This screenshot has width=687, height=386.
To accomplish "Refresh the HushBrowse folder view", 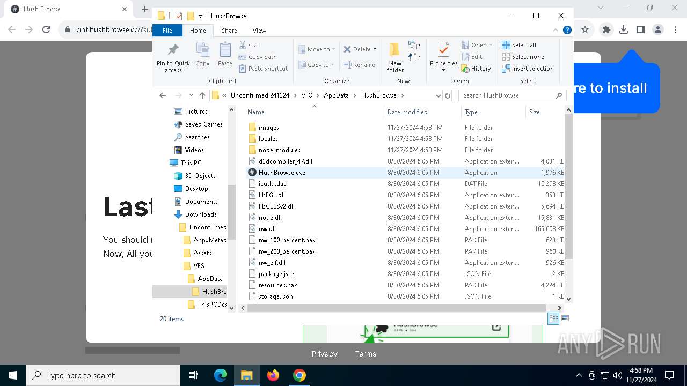I will (x=448, y=95).
